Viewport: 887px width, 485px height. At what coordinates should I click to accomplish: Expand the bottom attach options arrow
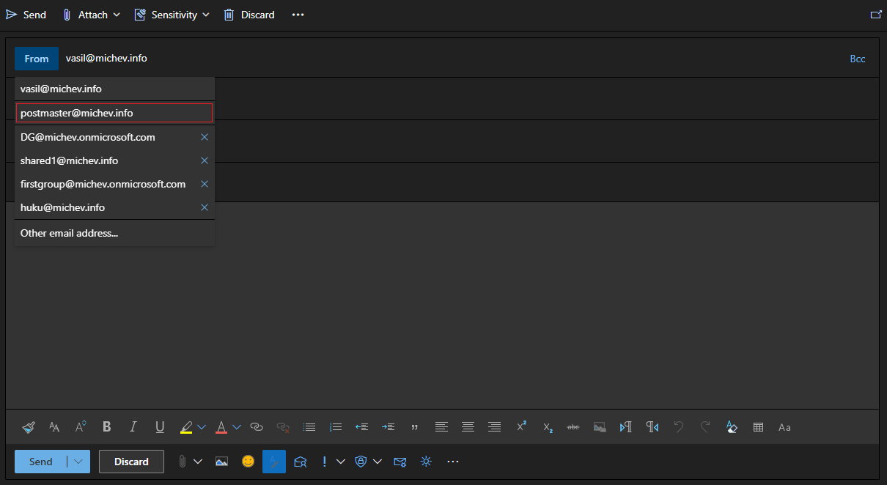pyautogui.click(x=197, y=462)
